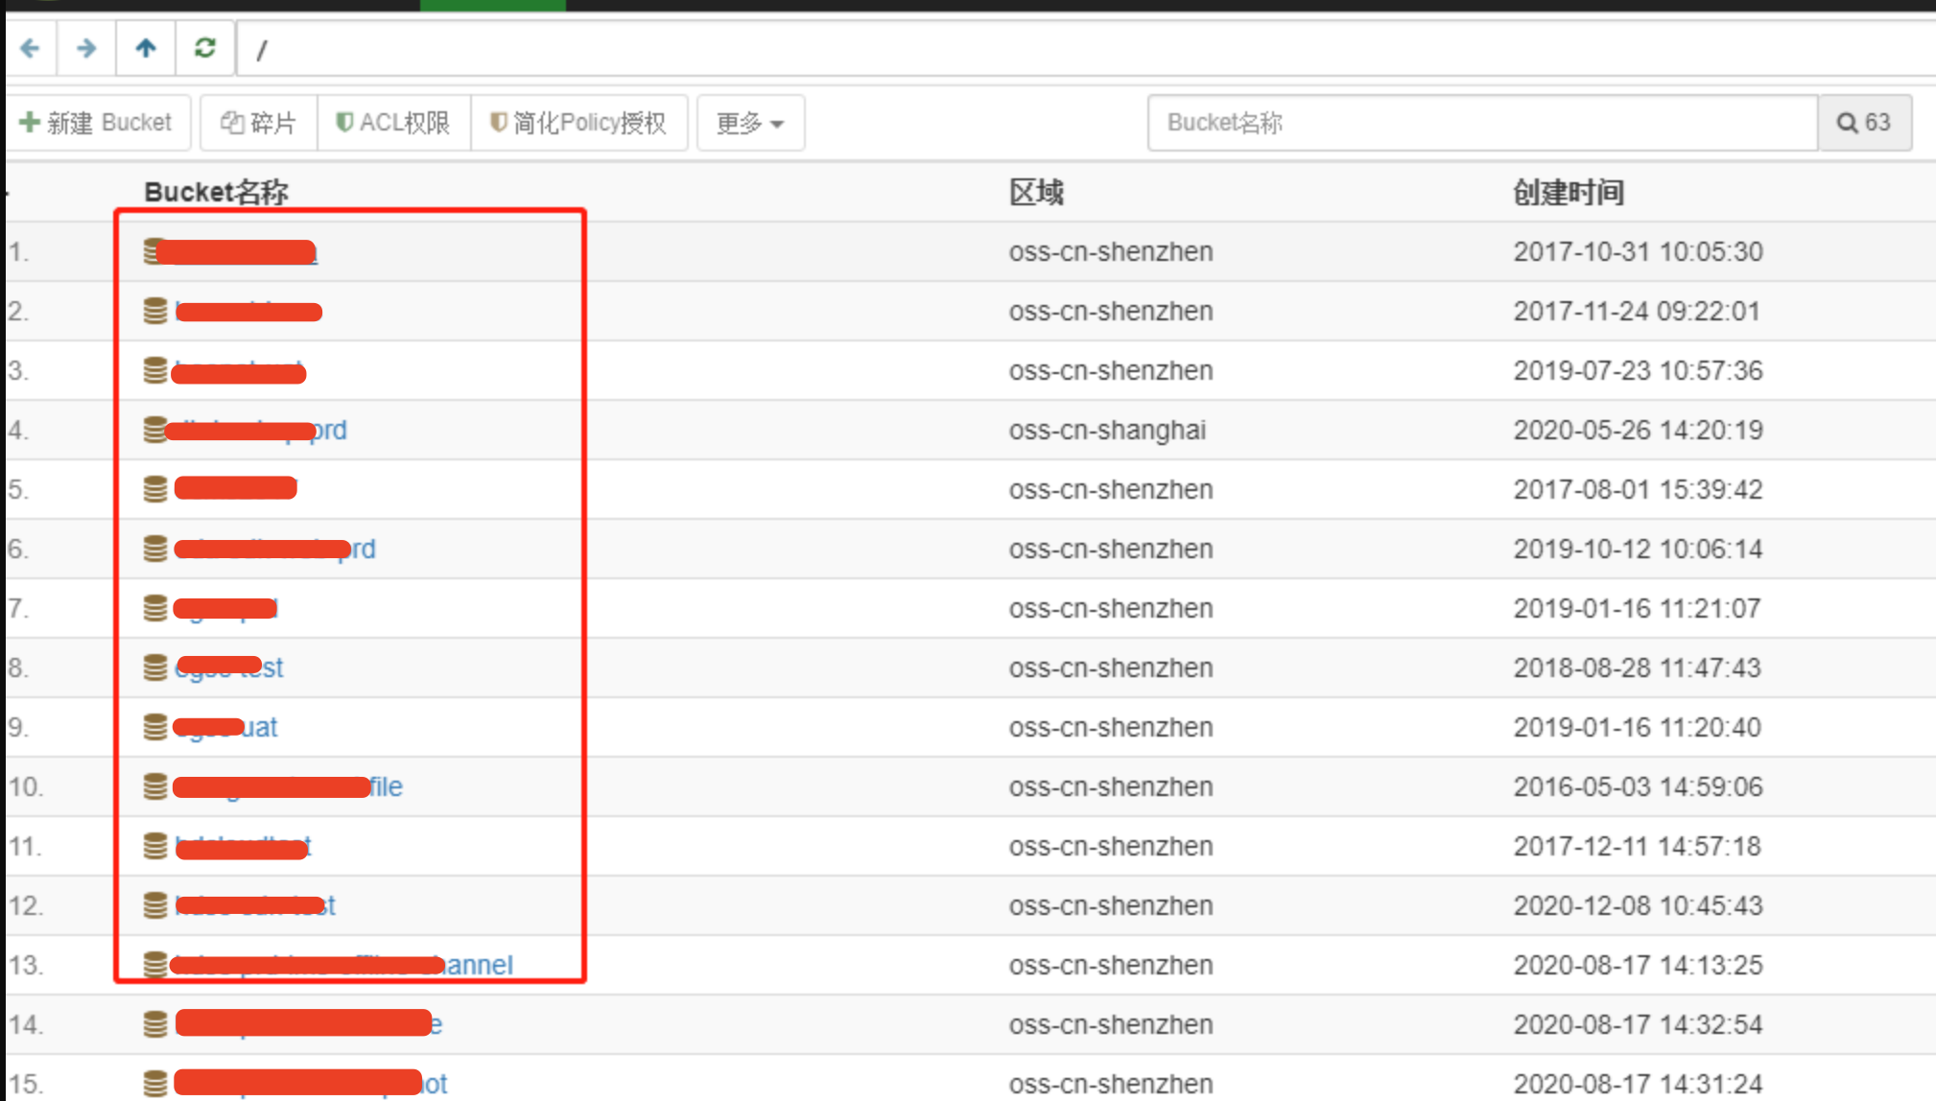1936x1101 pixels.
Task: Navigate up one level with up arrow
Action: point(146,48)
